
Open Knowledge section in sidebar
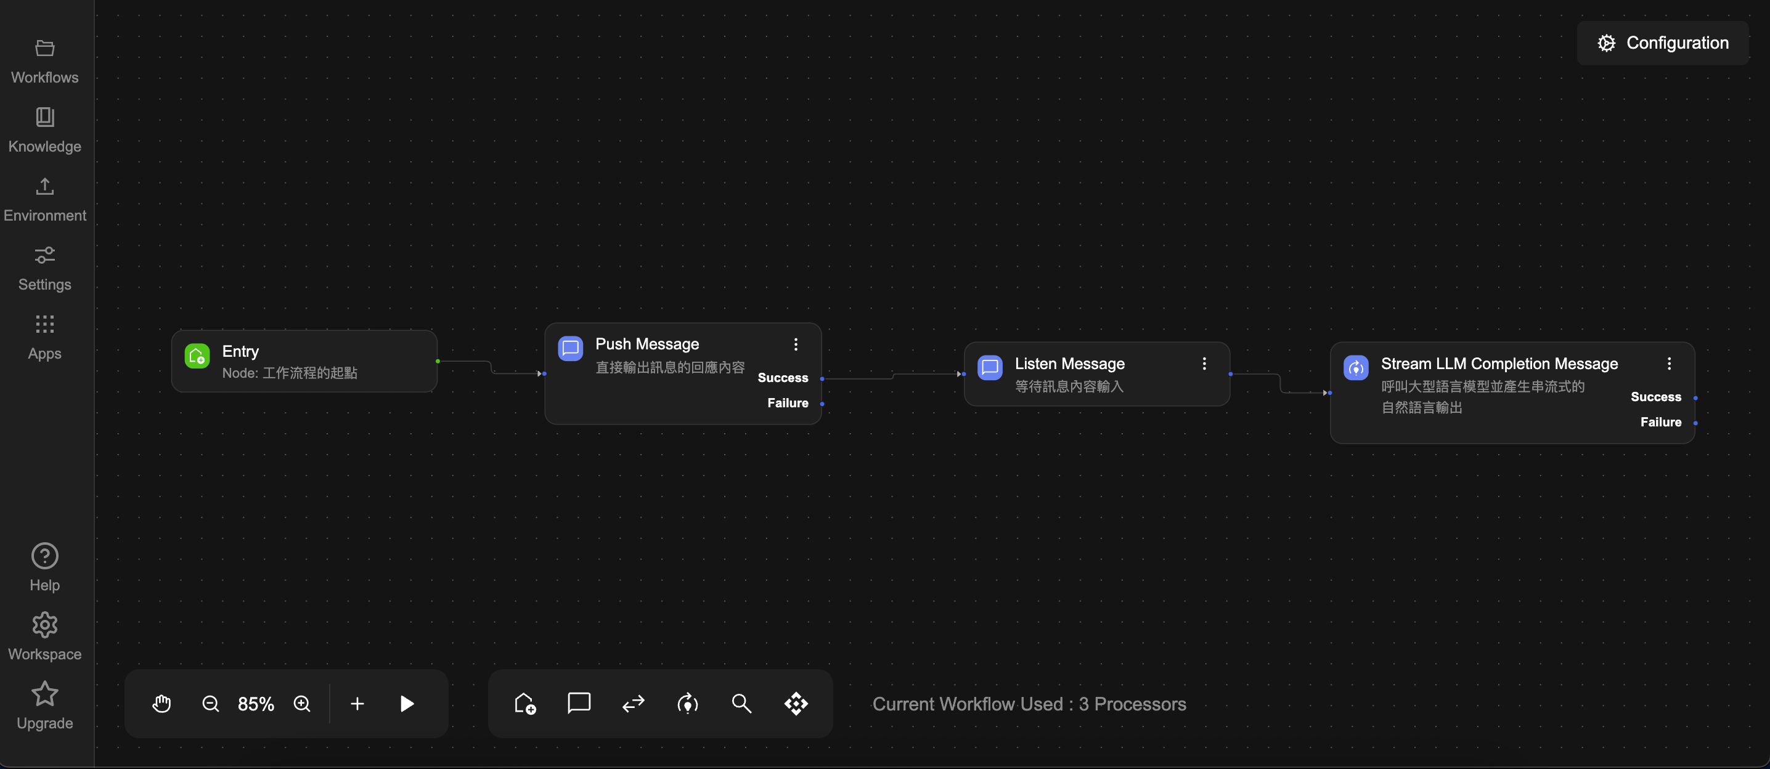click(44, 130)
